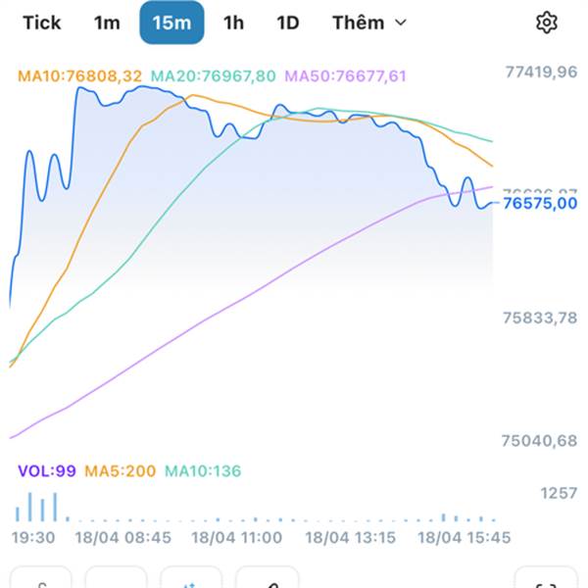
Task: Switch to the 1h timeframe
Action: 233,23
